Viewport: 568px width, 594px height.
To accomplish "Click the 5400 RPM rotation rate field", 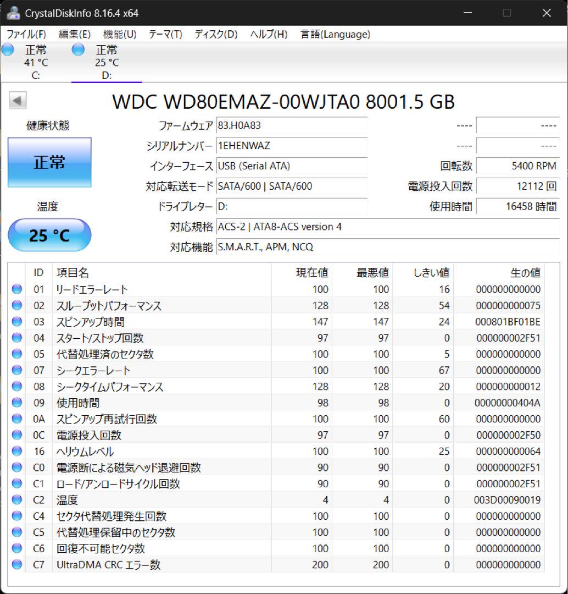I will [517, 166].
